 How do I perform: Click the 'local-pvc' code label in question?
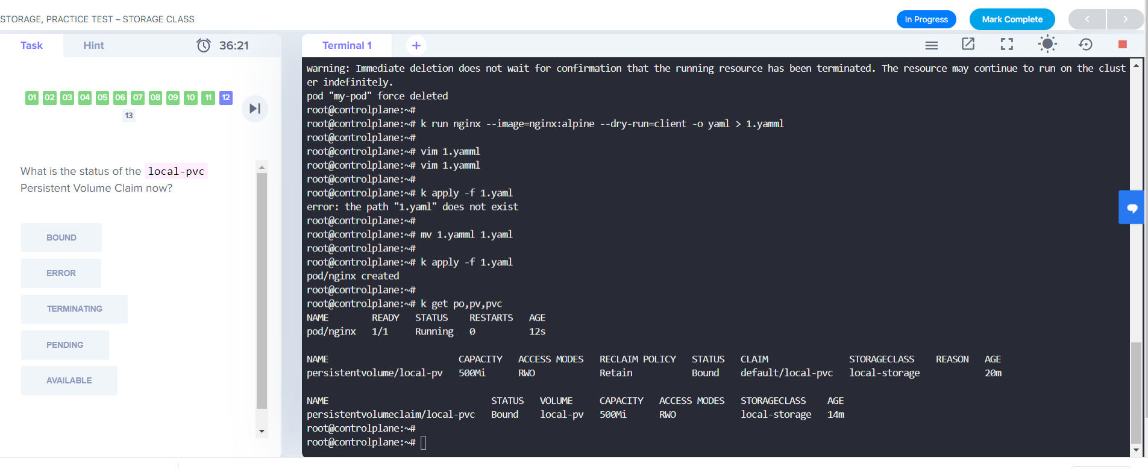pyautogui.click(x=176, y=171)
